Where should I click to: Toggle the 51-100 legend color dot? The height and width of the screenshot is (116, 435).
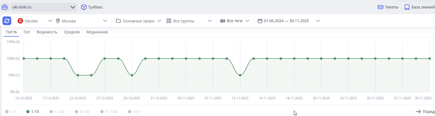tap(102, 112)
